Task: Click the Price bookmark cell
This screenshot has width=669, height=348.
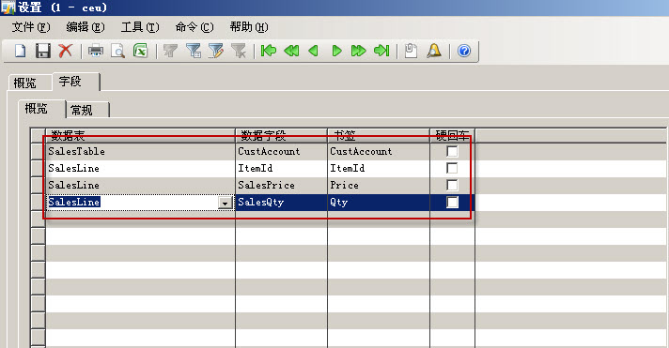Action: (x=379, y=186)
